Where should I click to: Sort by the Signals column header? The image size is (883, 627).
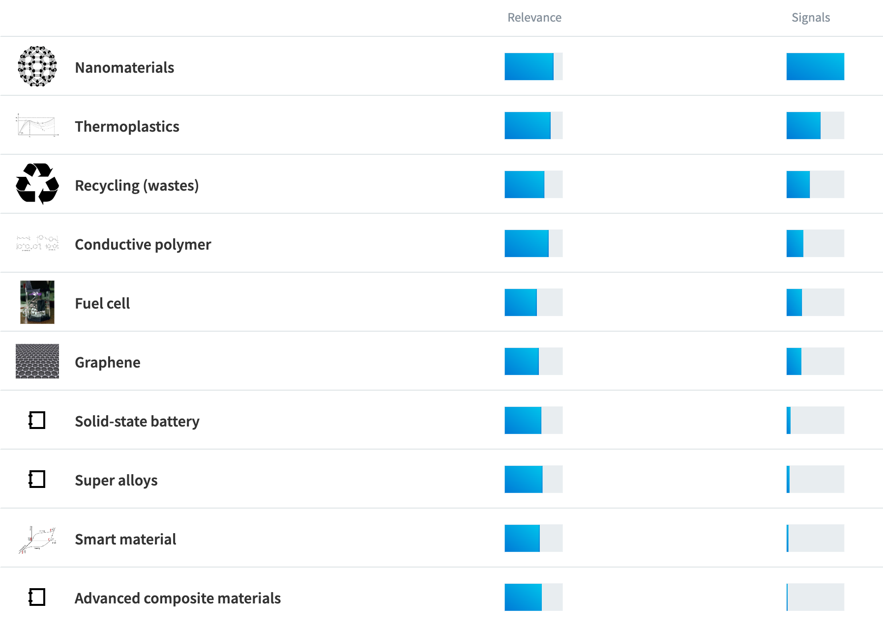tap(811, 17)
